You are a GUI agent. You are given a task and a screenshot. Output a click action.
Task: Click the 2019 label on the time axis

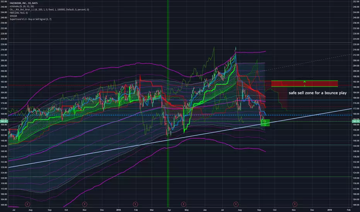[x=330, y=210]
